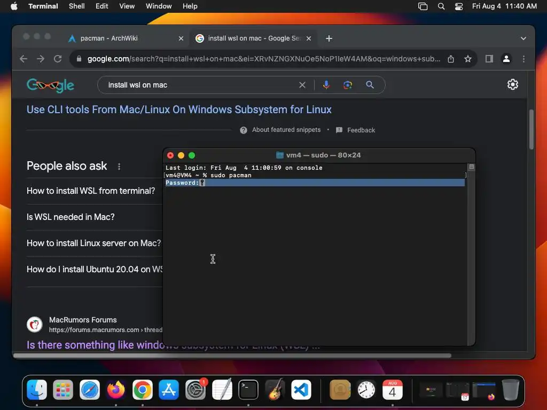The image size is (547, 410).
Task: Open a new Chrome tab
Action: (x=329, y=38)
